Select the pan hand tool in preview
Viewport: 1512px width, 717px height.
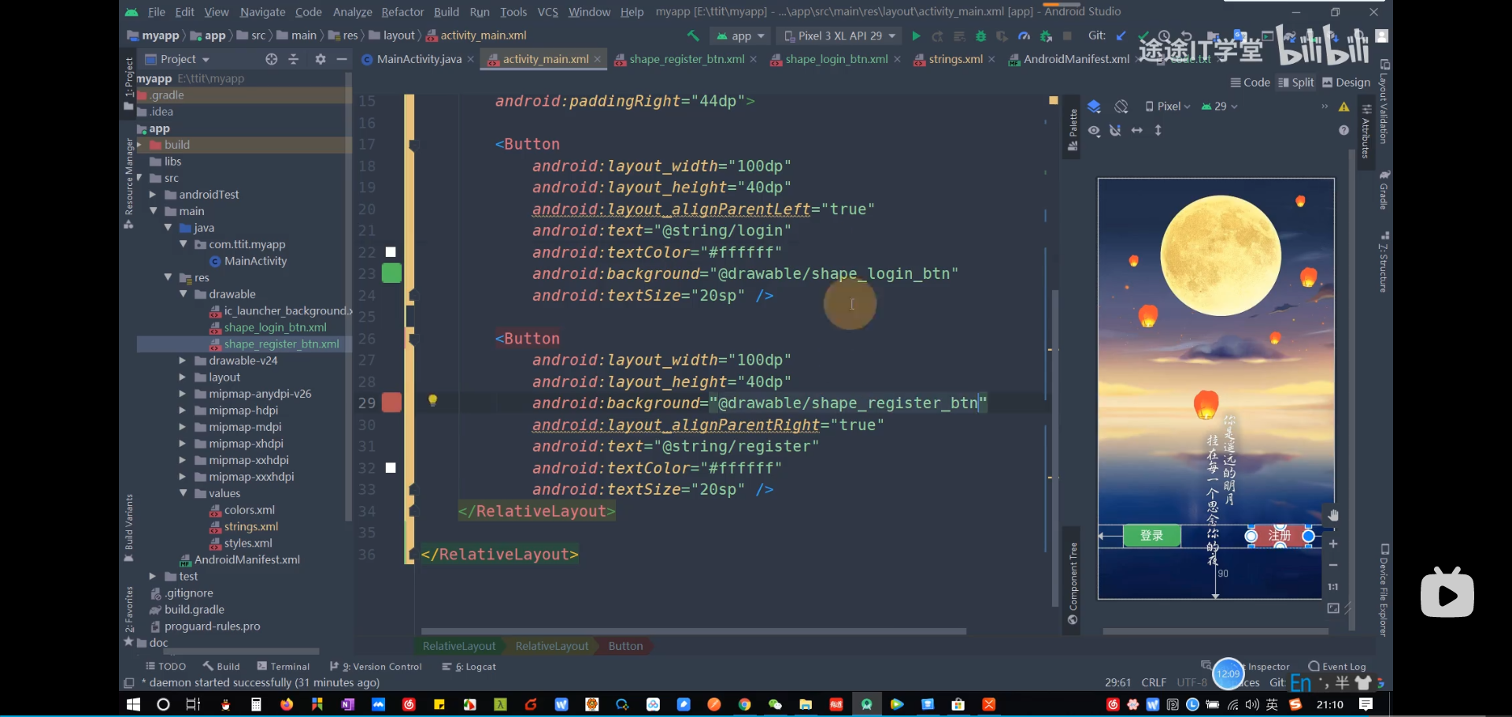coord(1333,515)
